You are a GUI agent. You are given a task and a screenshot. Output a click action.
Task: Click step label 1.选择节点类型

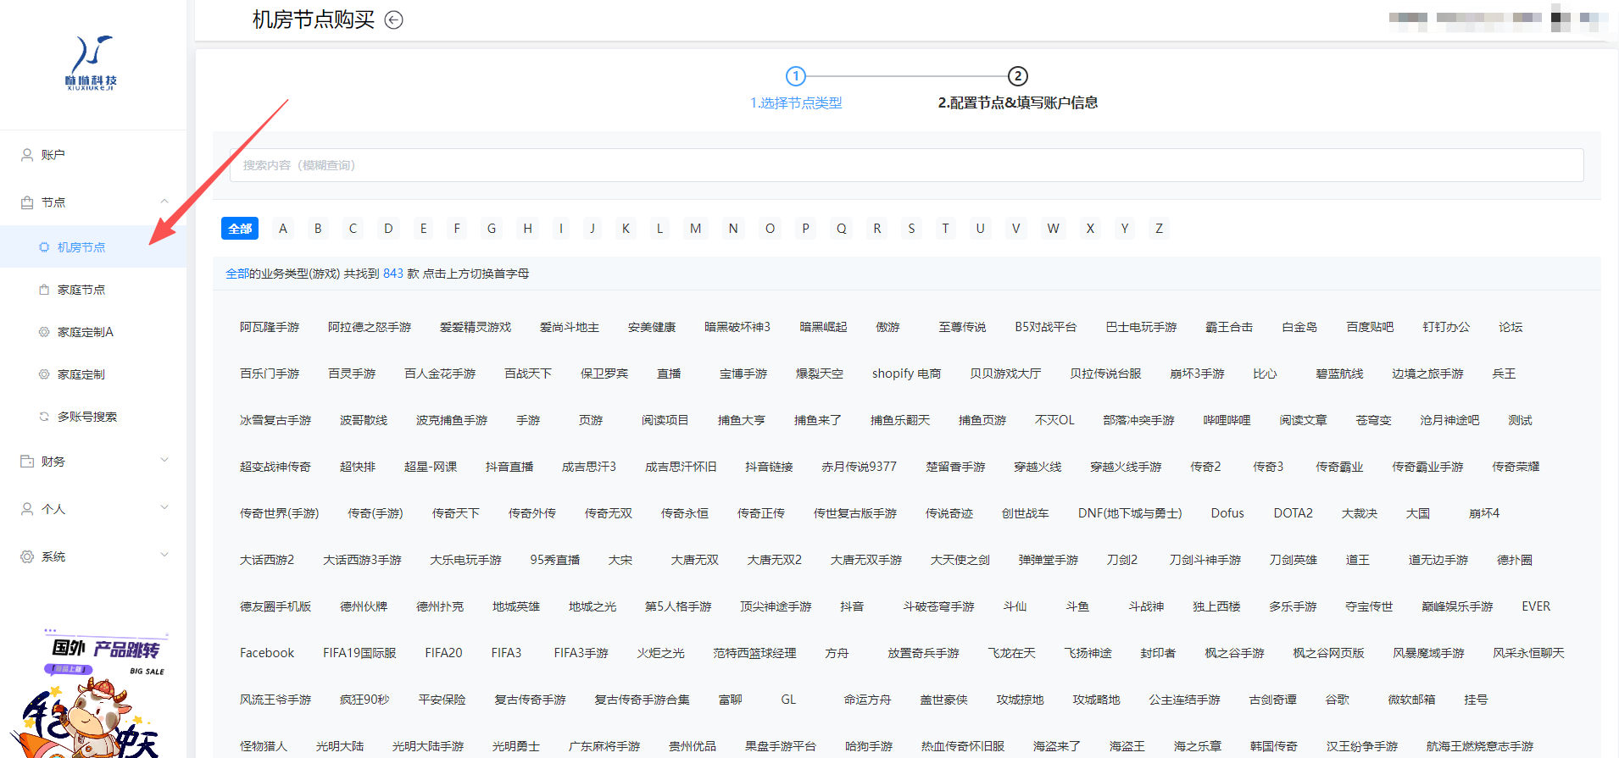796,103
